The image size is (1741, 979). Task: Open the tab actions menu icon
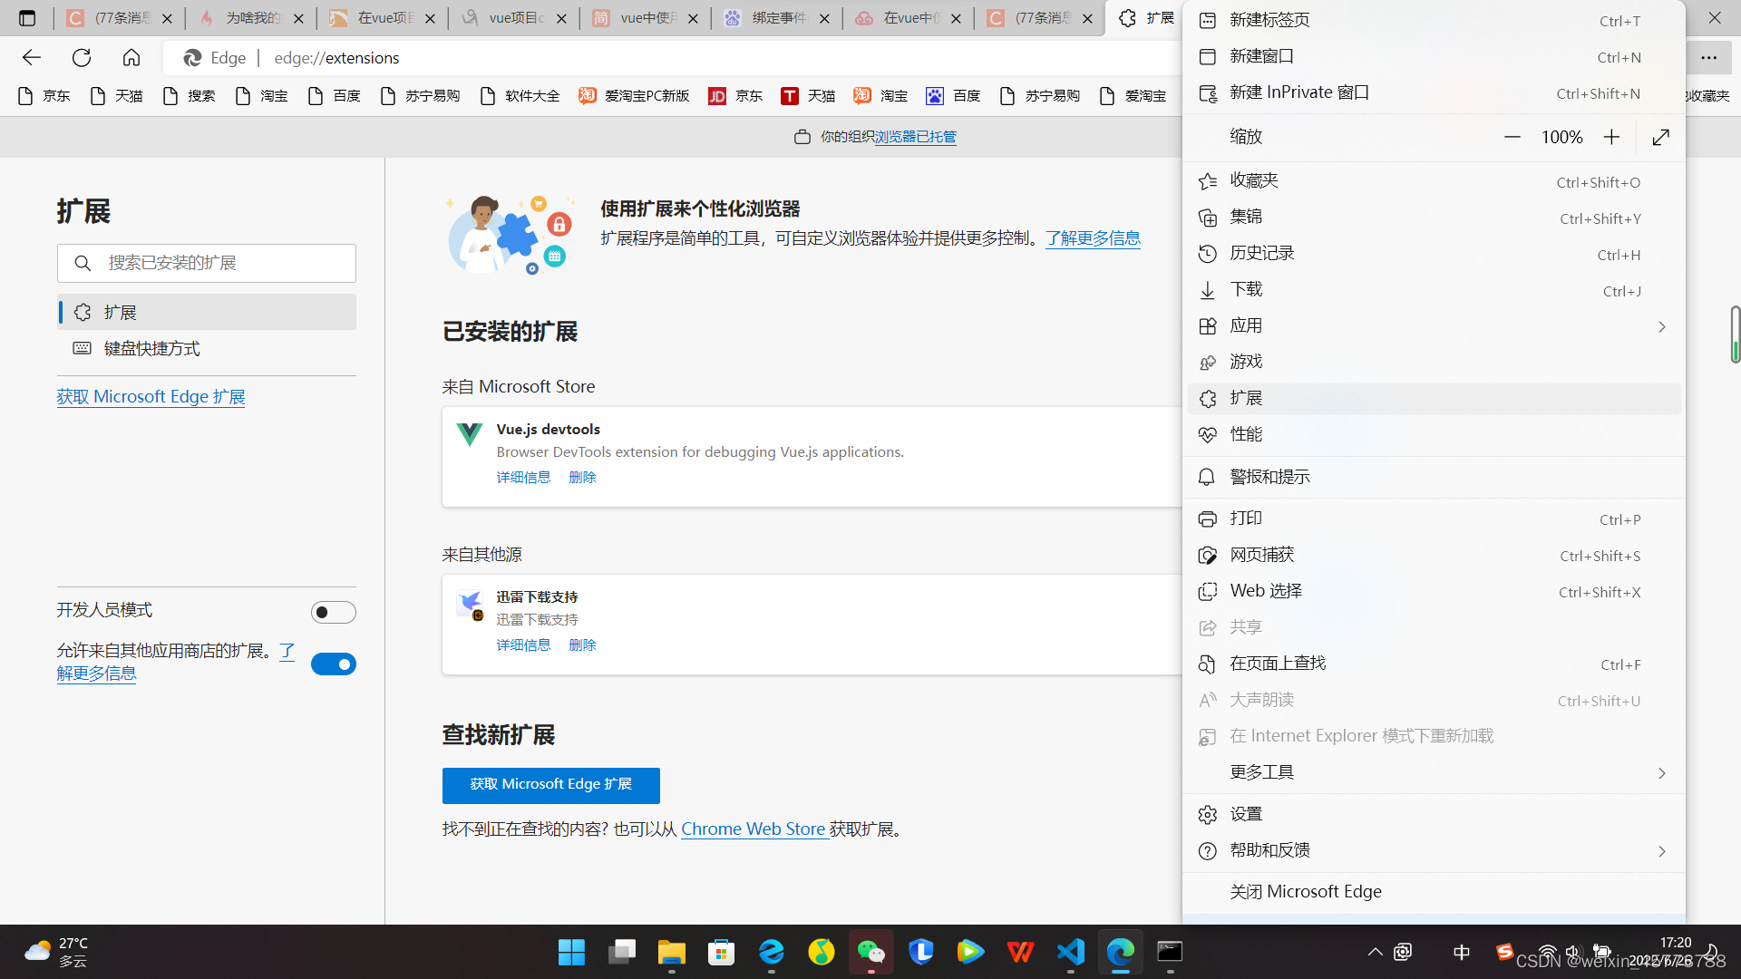pyautogui.click(x=27, y=18)
